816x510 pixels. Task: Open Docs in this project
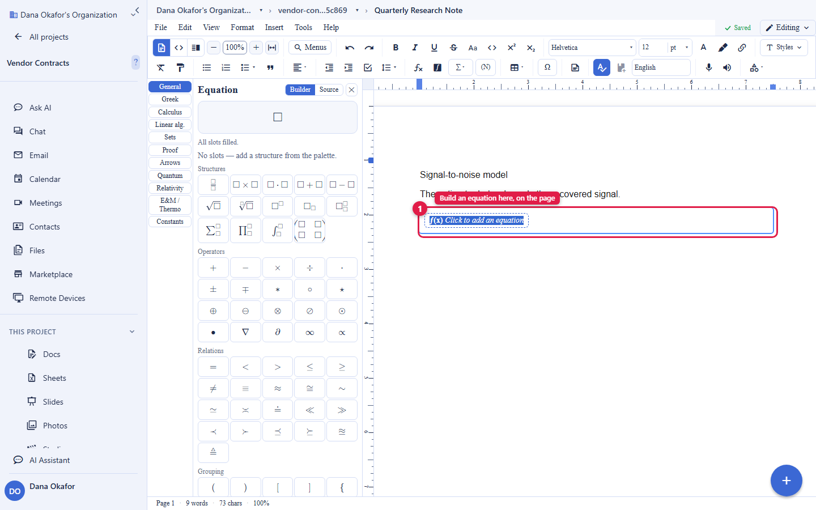[52, 354]
